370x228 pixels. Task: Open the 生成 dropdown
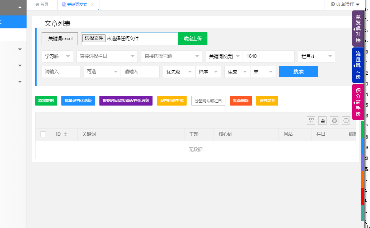tap(237, 72)
